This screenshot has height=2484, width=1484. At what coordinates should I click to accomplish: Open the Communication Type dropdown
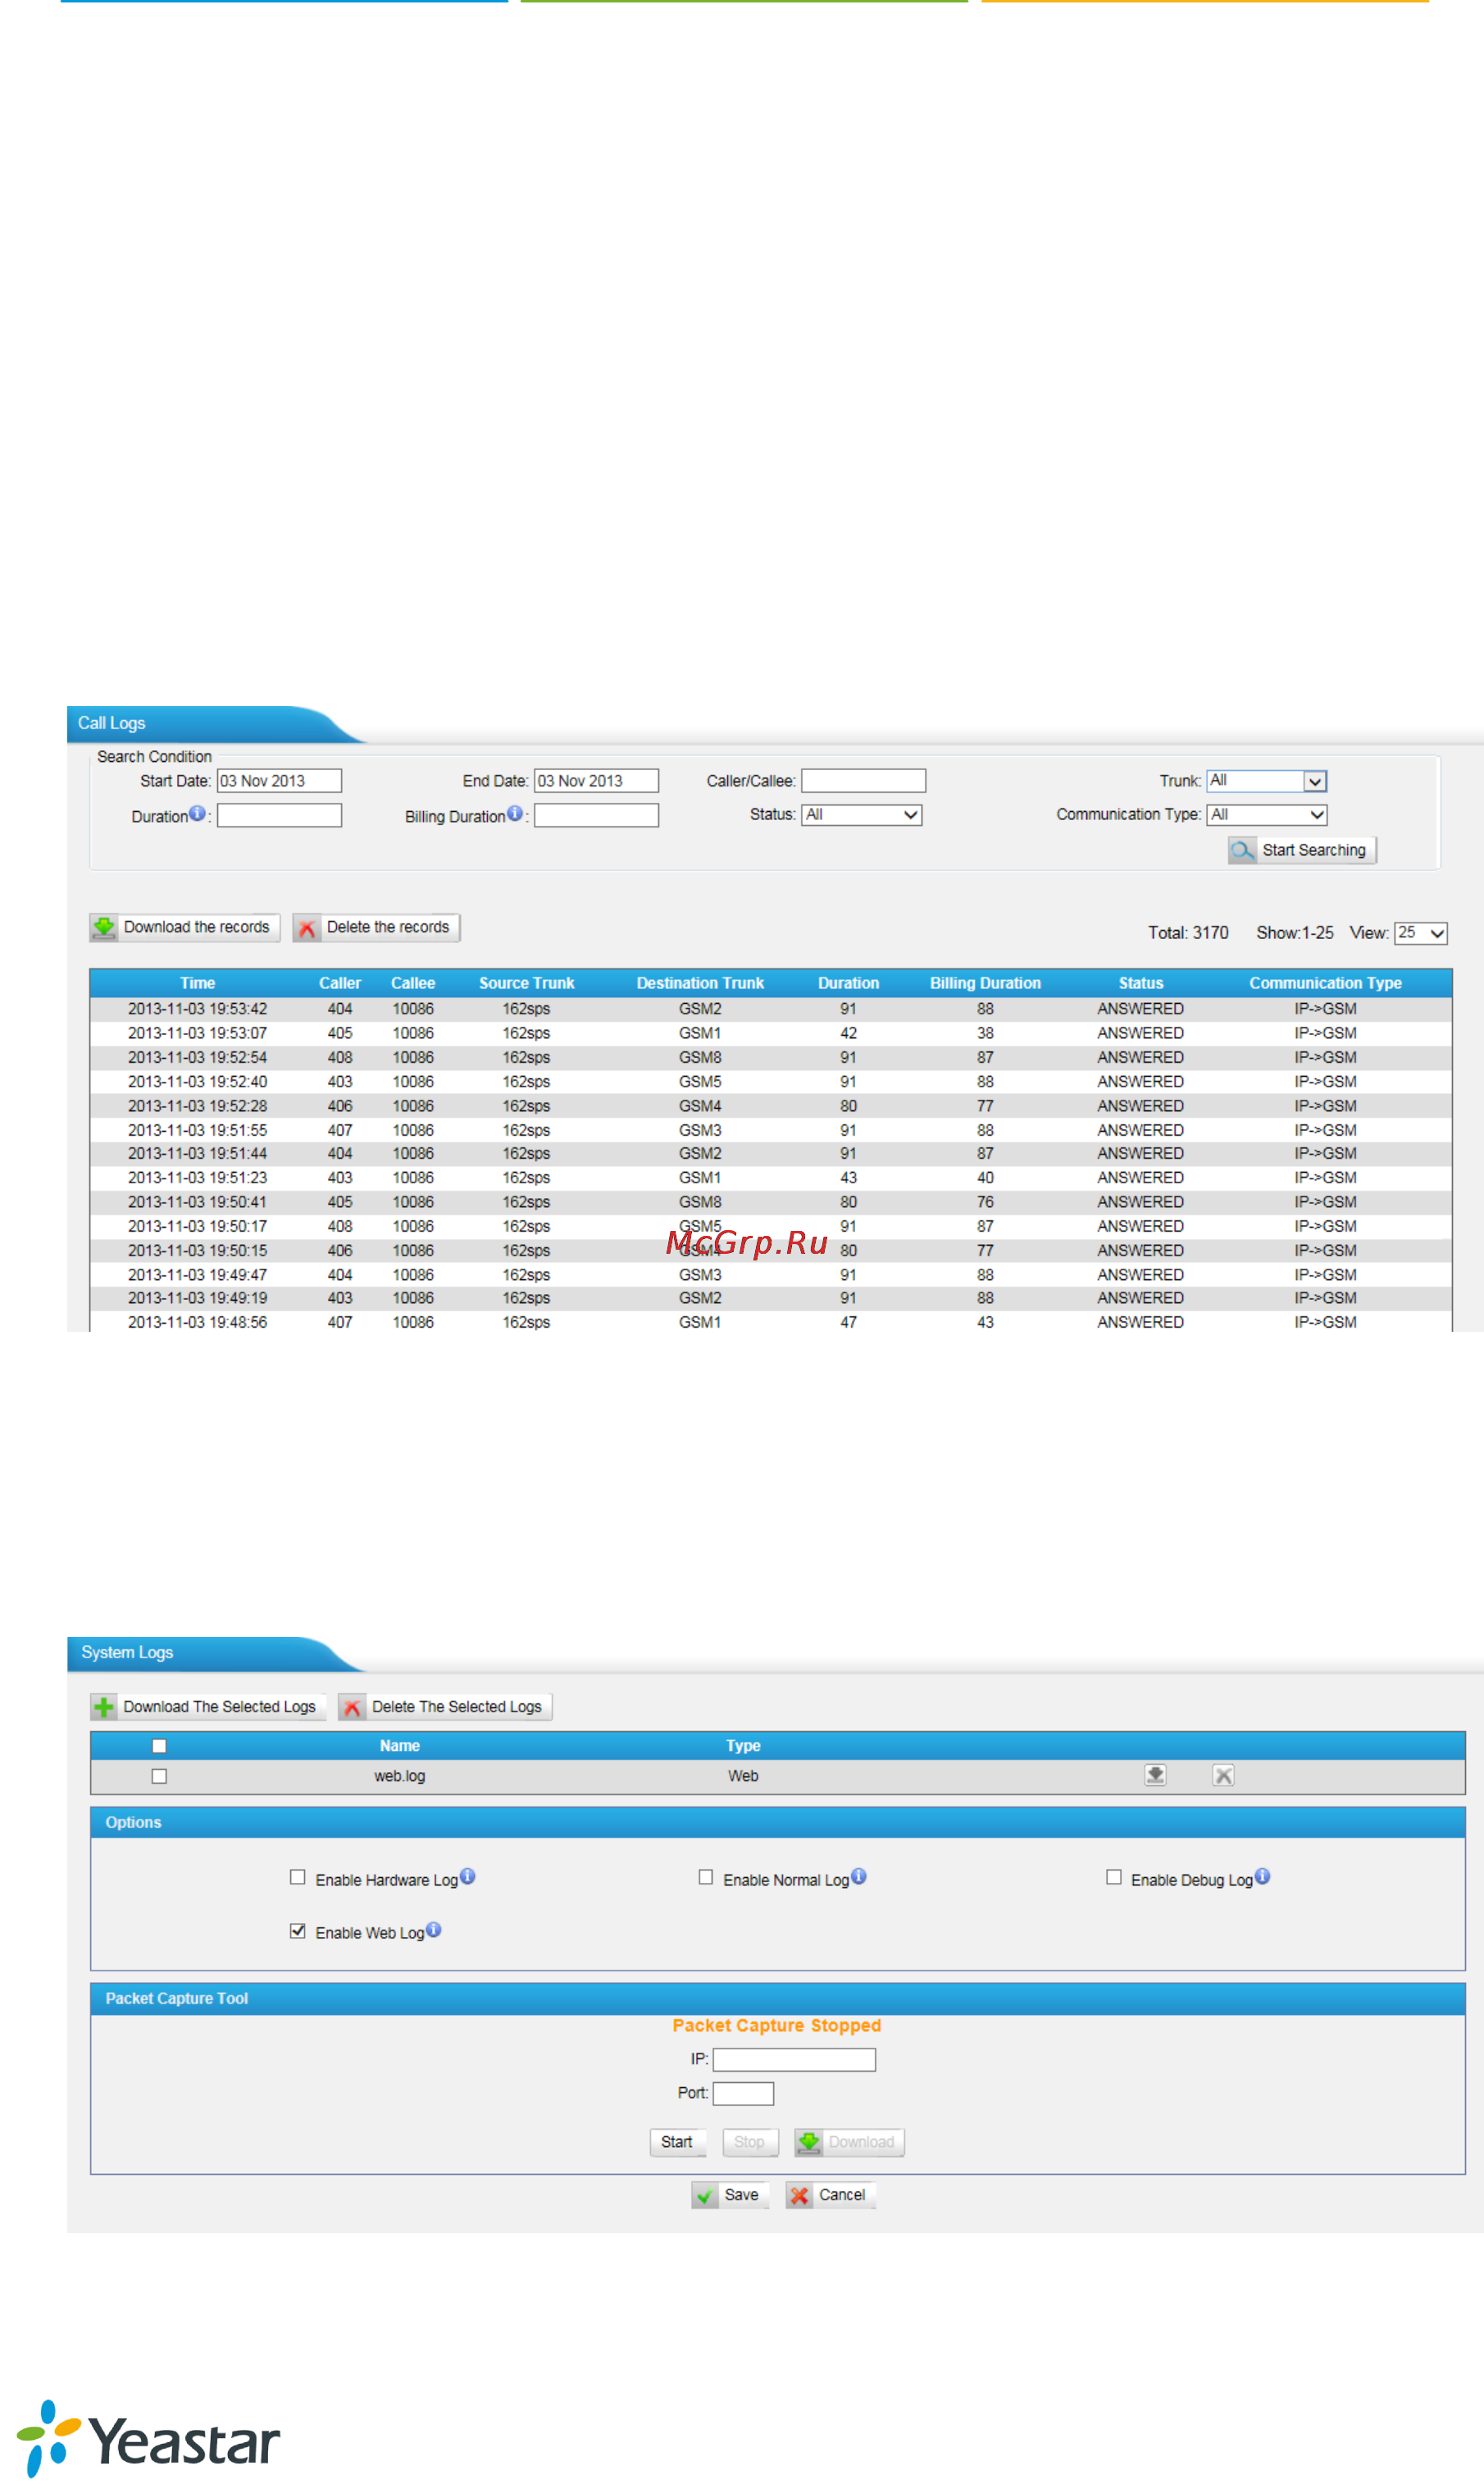pos(1266,815)
